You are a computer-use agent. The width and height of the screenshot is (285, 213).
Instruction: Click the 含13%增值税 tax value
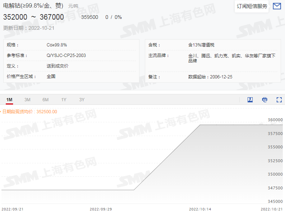[201, 45]
